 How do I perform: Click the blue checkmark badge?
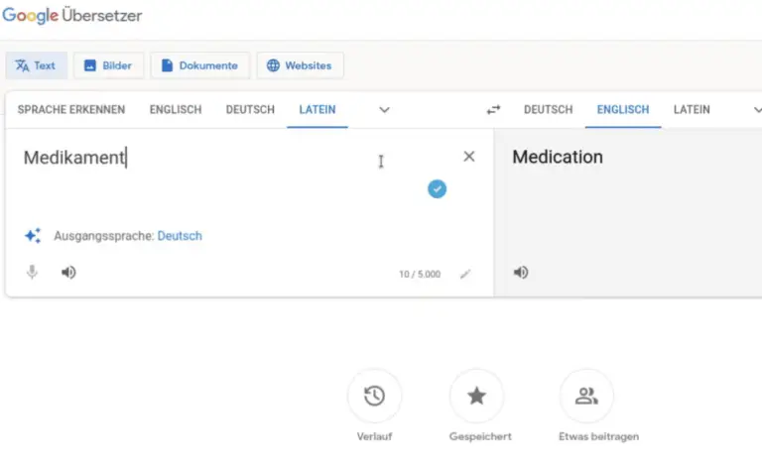tap(437, 189)
